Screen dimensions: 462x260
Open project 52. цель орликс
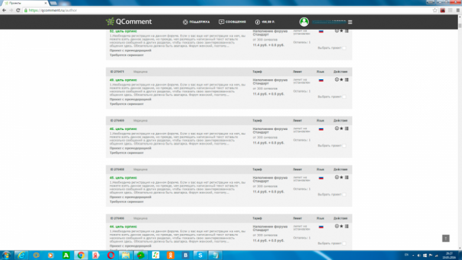(123, 31)
